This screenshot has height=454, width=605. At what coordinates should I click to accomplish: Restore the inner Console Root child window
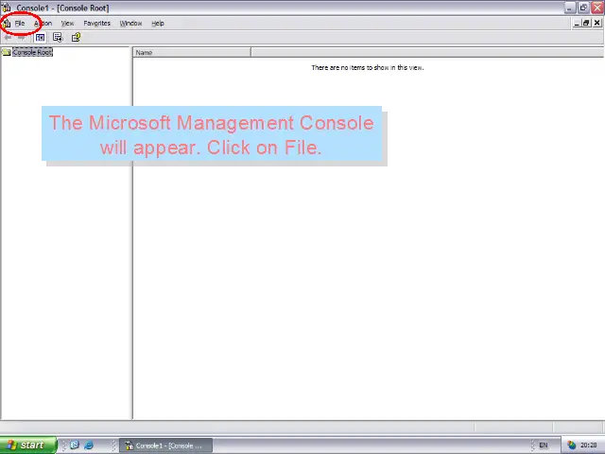(x=586, y=23)
